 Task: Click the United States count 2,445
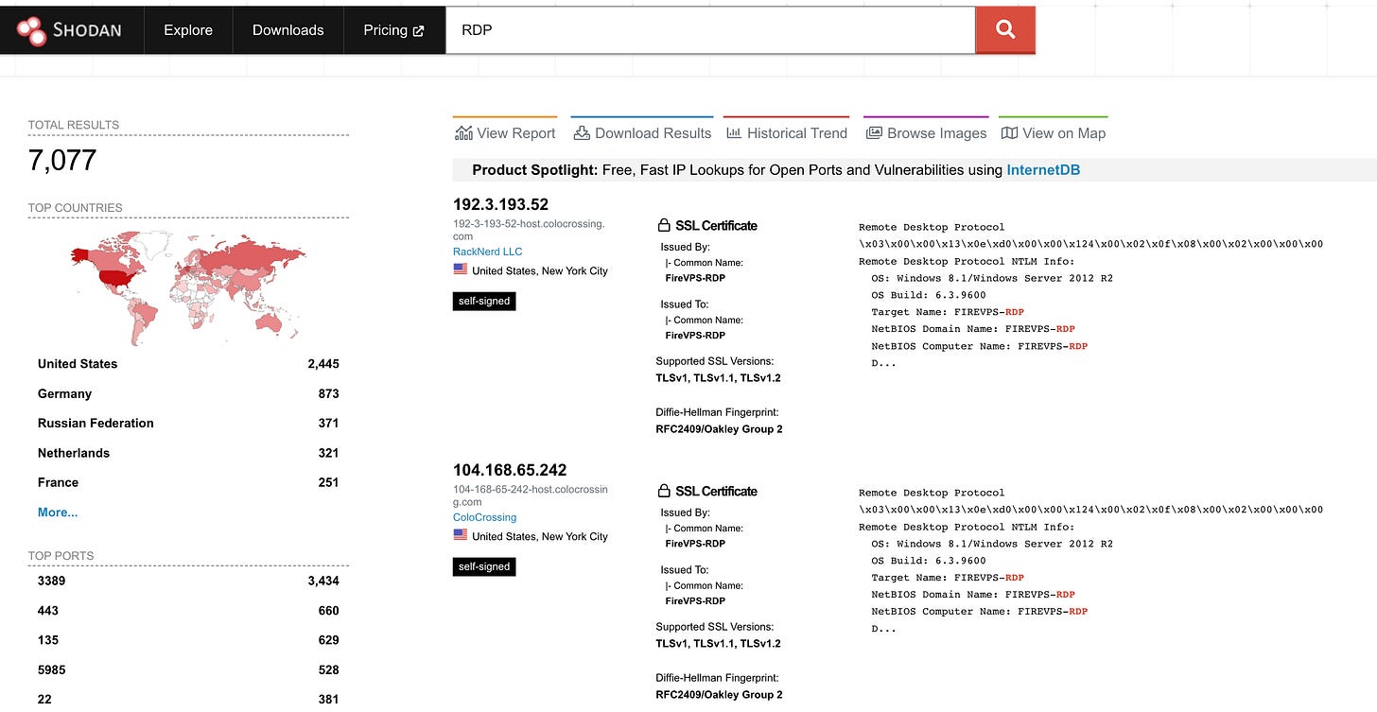coord(323,364)
